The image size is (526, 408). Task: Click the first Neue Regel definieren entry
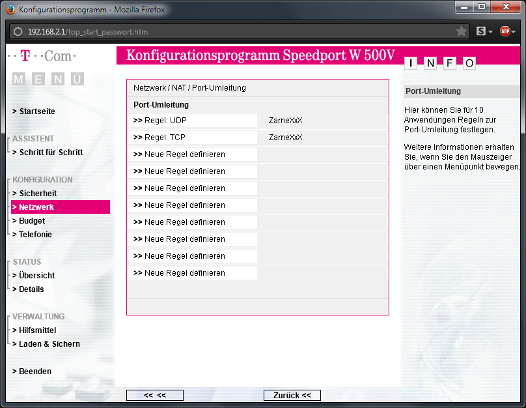coord(192,154)
